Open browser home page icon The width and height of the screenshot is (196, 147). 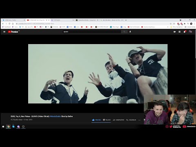(13, 24)
